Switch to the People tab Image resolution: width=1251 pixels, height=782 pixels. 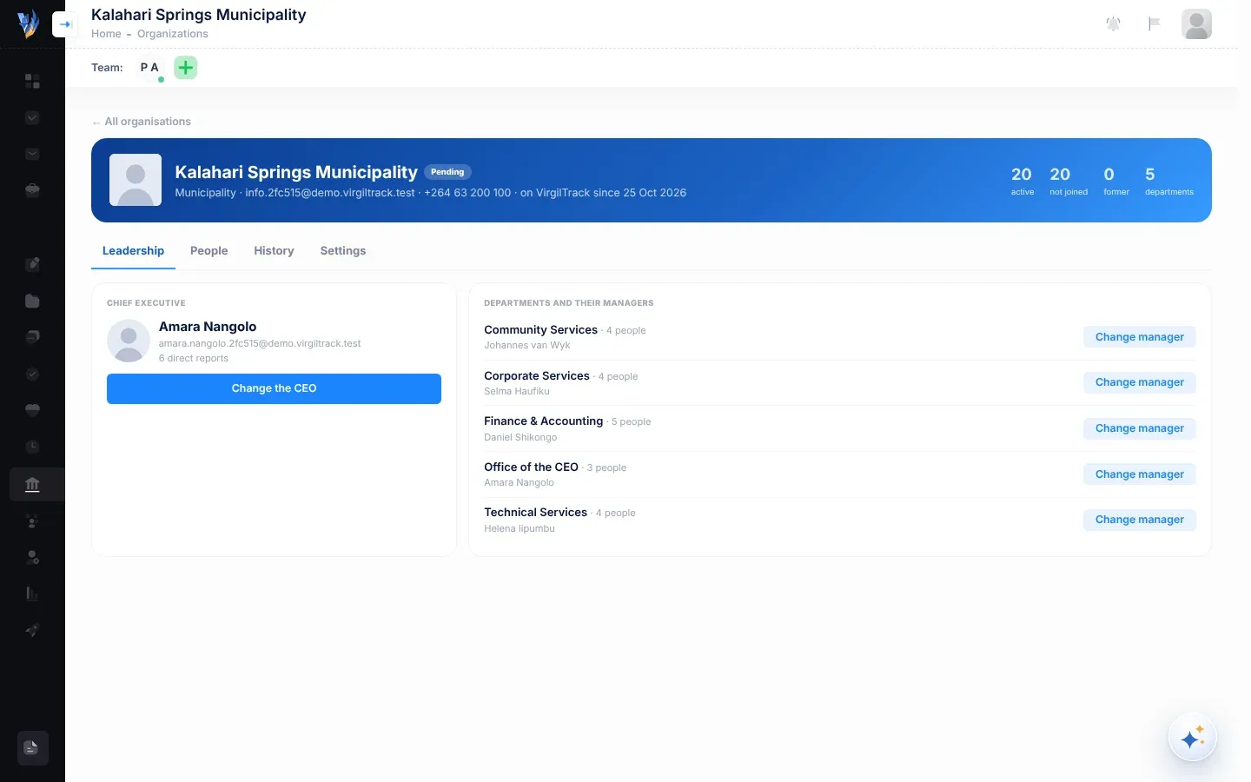[208, 251]
